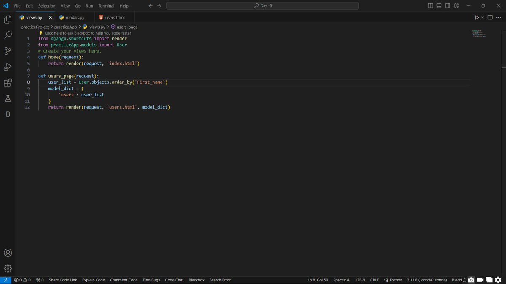Click the code minimap preview
506x284 pixels.
(480, 33)
